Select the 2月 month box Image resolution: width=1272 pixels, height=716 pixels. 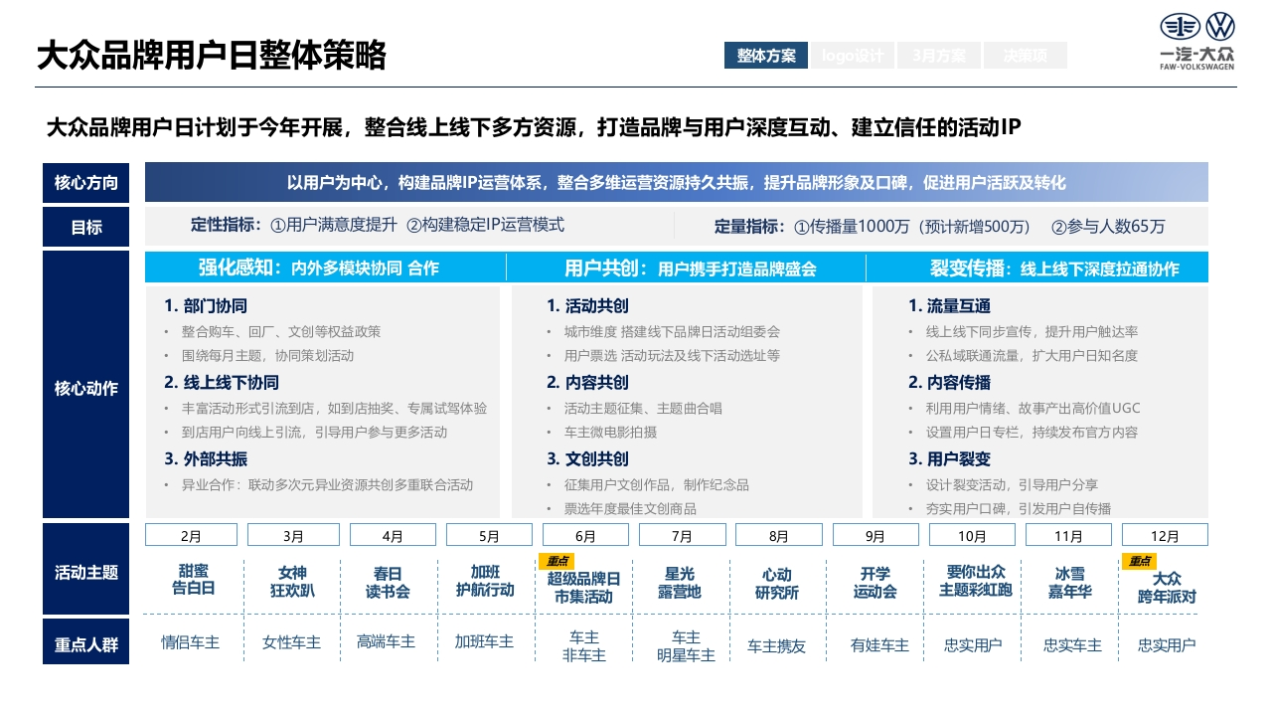tap(192, 535)
